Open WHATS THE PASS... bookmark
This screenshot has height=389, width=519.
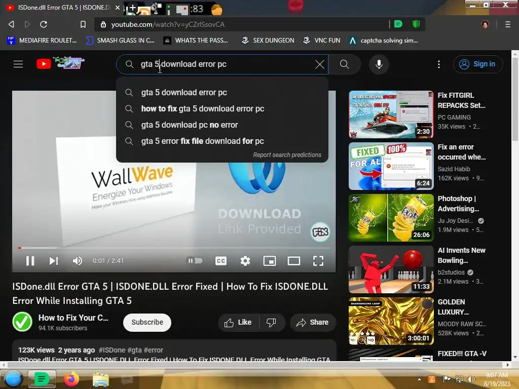[196, 41]
